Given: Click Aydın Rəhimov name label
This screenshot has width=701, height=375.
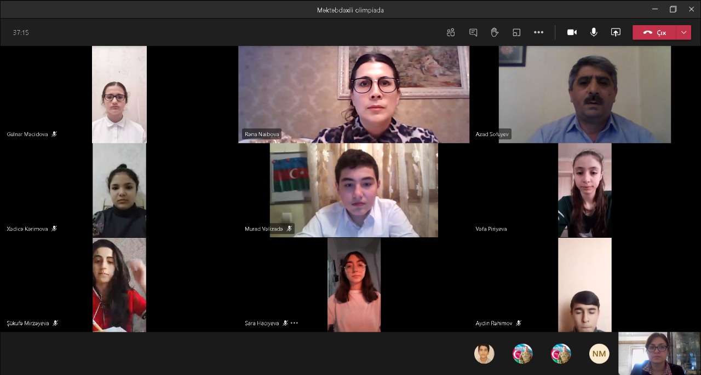Looking at the screenshot, I should (x=494, y=323).
